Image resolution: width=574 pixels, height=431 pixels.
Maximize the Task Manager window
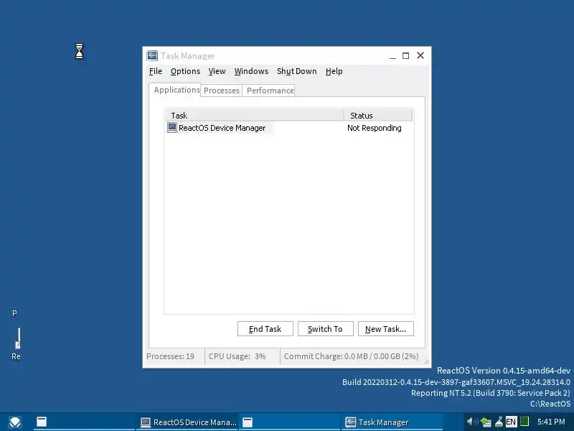pos(405,56)
